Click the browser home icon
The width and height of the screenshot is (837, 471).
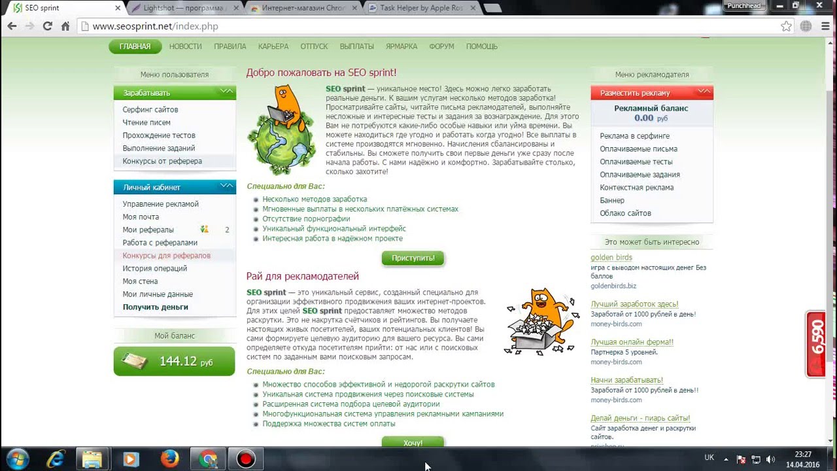point(65,26)
